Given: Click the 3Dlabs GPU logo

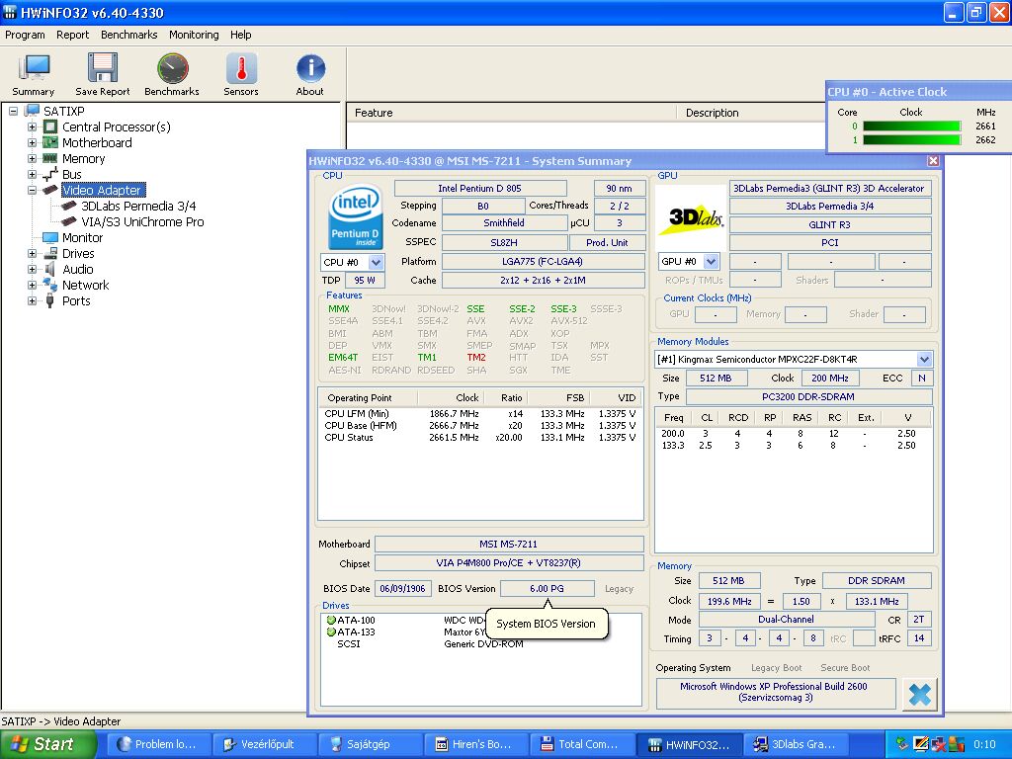Looking at the screenshot, I should [x=691, y=216].
